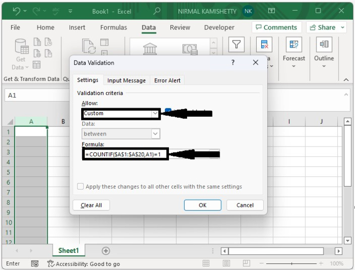The height and width of the screenshot is (270, 355).
Task: Collapse the ribbon with the chevron
Action: coord(346,80)
